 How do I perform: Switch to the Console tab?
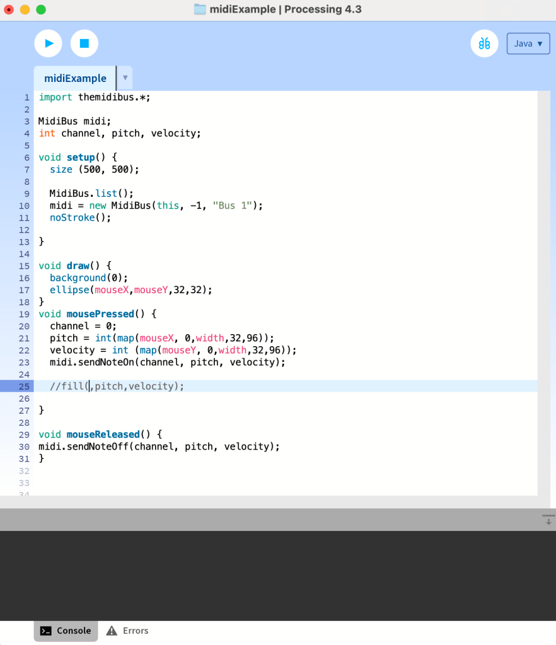tap(66, 630)
